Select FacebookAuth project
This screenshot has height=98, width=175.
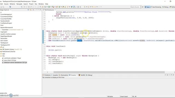pos(5,21)
